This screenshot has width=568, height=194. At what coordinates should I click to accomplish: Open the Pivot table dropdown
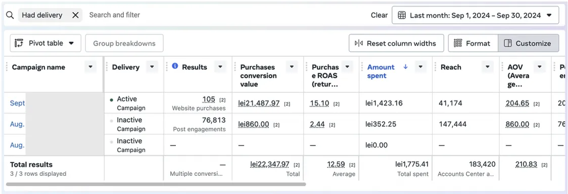click(45, 43)
